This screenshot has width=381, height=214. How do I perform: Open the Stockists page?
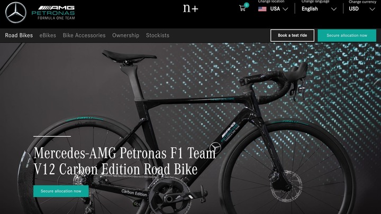[x=158, y=35]
